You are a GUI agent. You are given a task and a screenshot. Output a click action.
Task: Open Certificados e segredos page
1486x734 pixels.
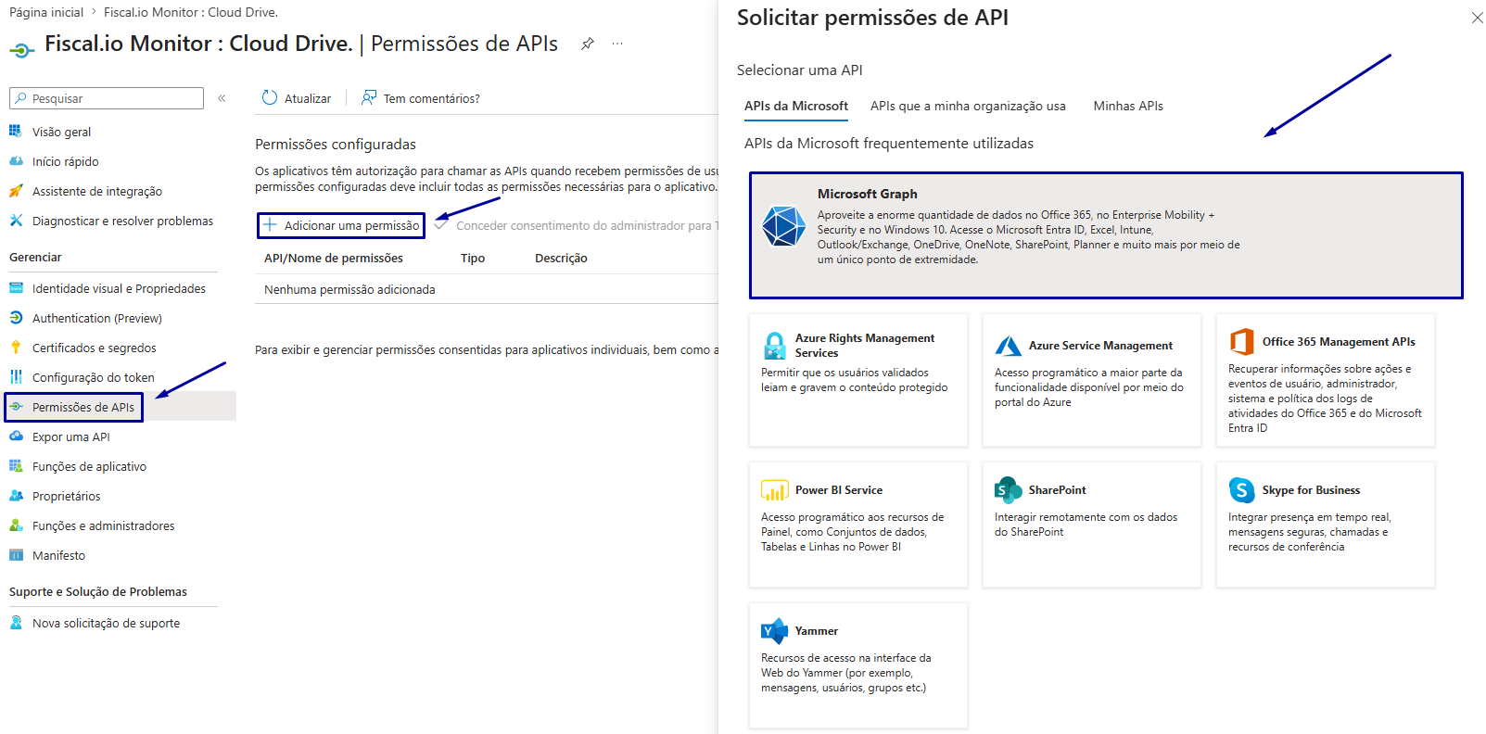(94, 348)
